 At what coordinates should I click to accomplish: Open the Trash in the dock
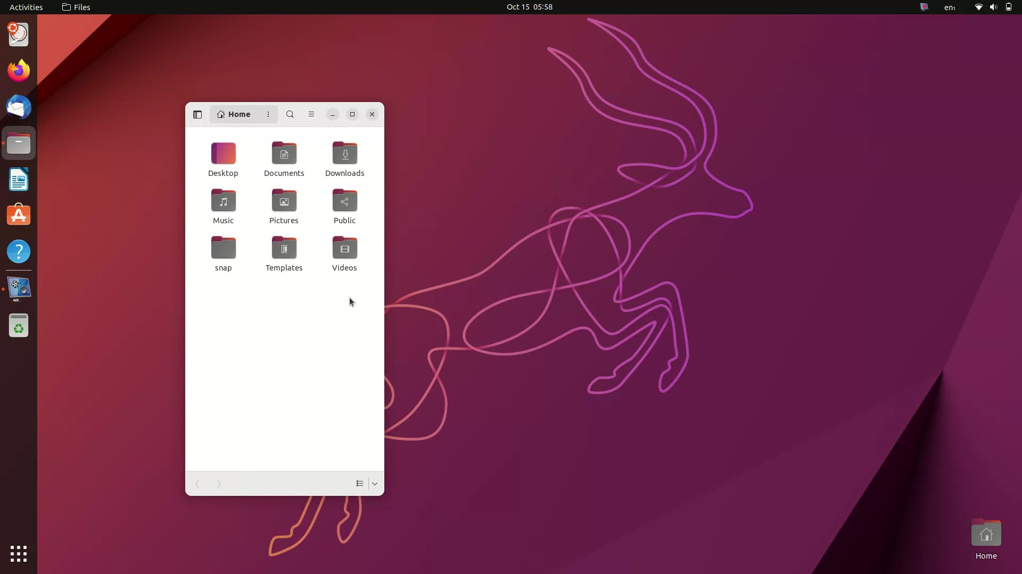pos(19,325)
